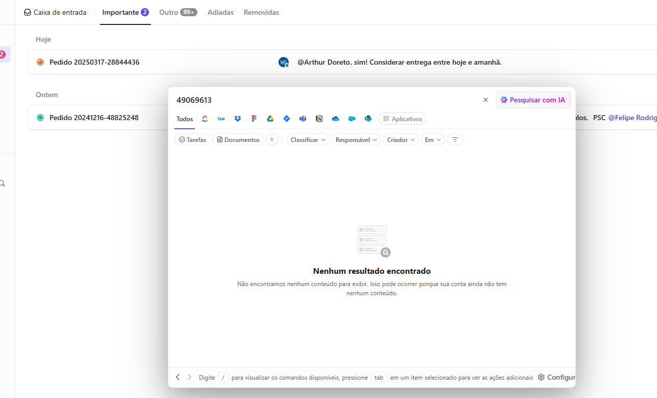Click the Pesquisar com IA button
Viewport: 657px width, 398px height.
pos(533,100)
